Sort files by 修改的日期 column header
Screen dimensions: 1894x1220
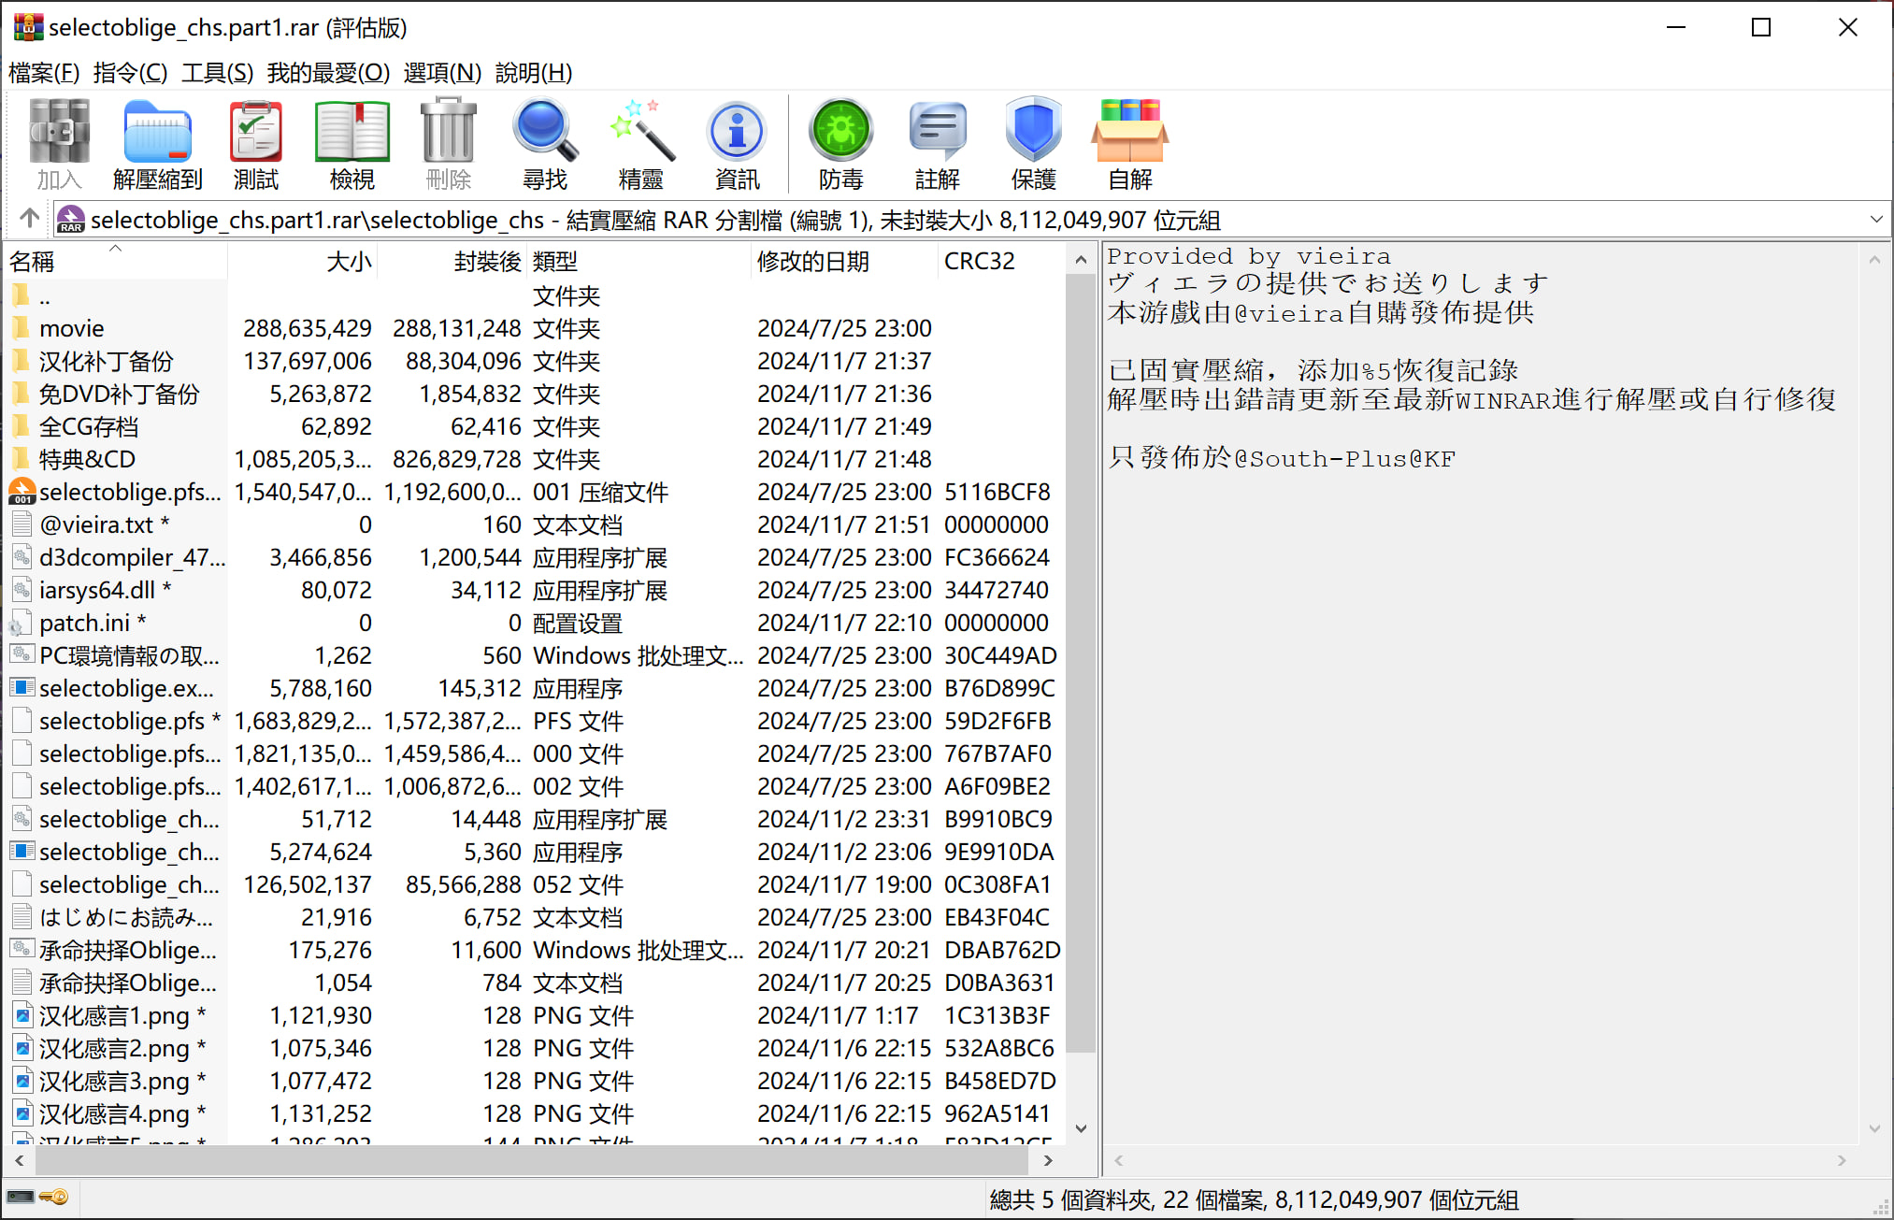coord(812,262)
